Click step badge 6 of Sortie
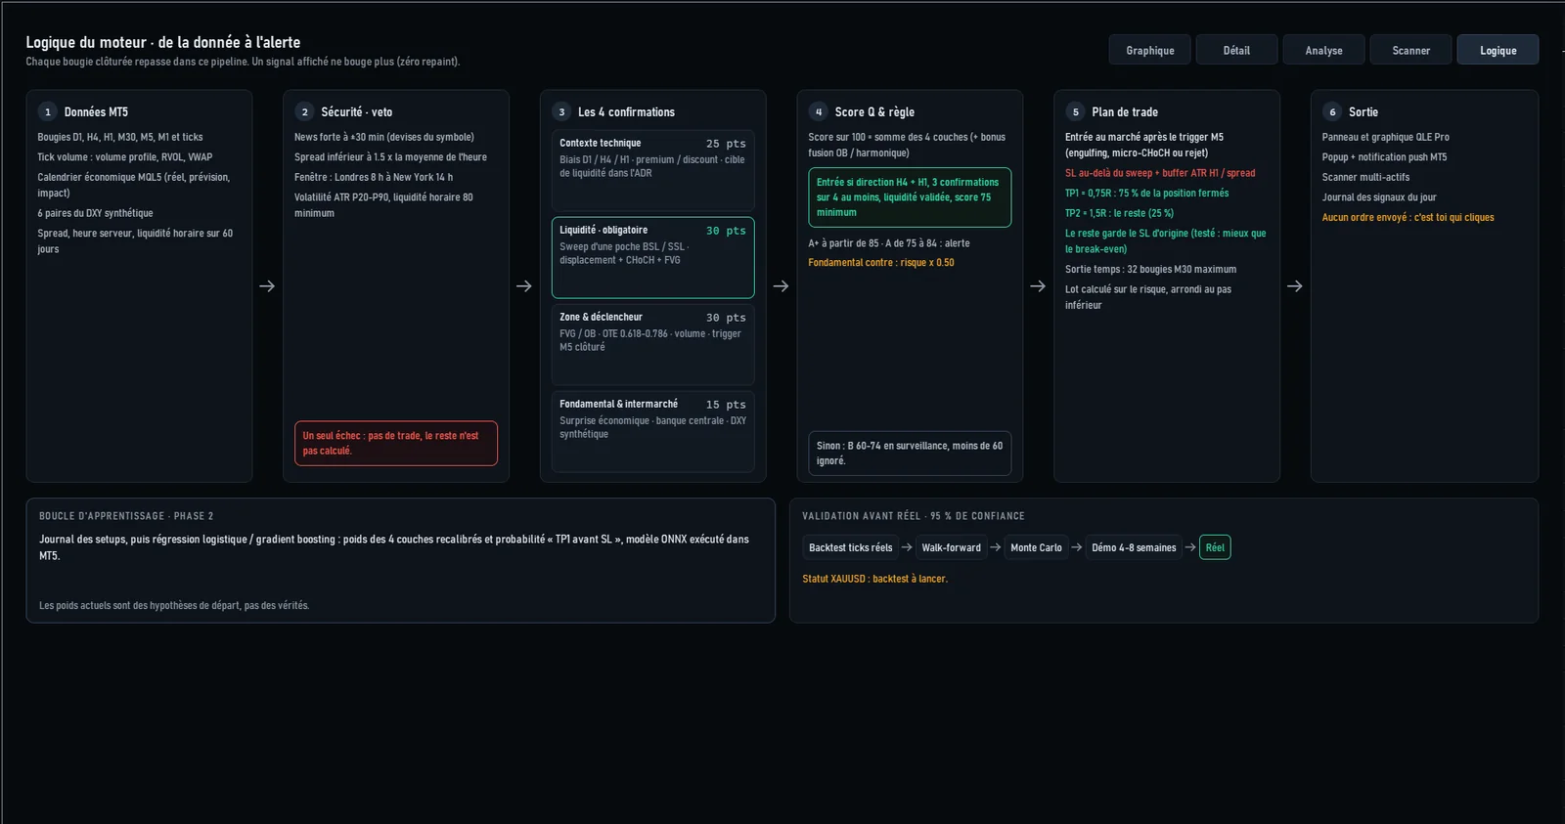 (1332, 111)
